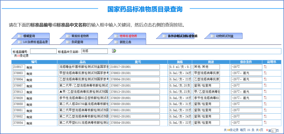Click the 共10条记录 count above the table
Image resolution: width=284 pixels, height=134 pixels.
21,56
